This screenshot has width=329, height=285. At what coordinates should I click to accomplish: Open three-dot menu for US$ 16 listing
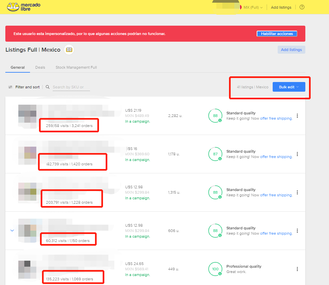pos(297,154)
